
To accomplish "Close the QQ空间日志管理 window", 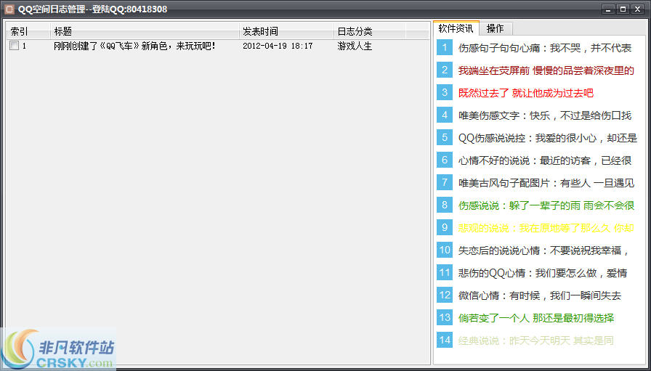I will 637,9.
